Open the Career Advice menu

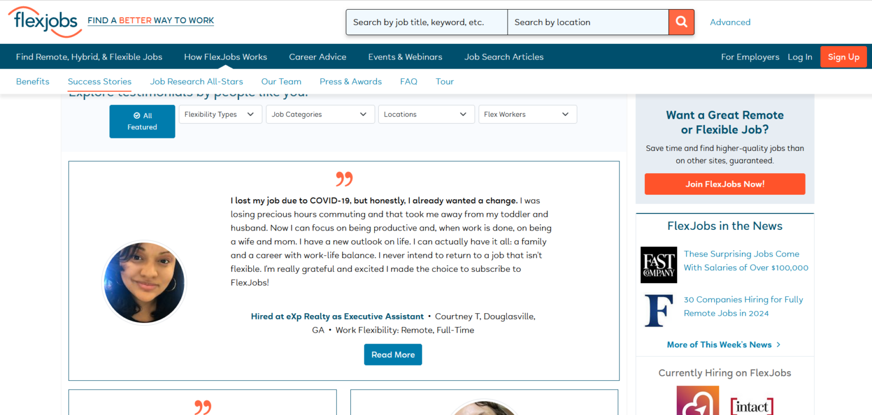317,57
